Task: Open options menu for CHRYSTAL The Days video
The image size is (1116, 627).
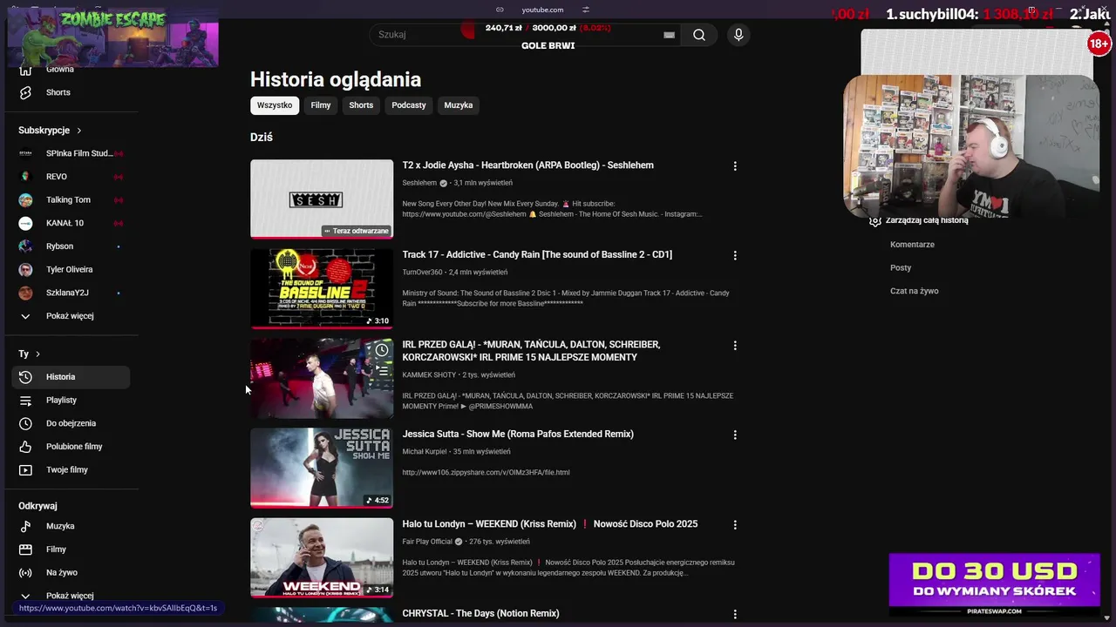Action: tap(735, 615)
